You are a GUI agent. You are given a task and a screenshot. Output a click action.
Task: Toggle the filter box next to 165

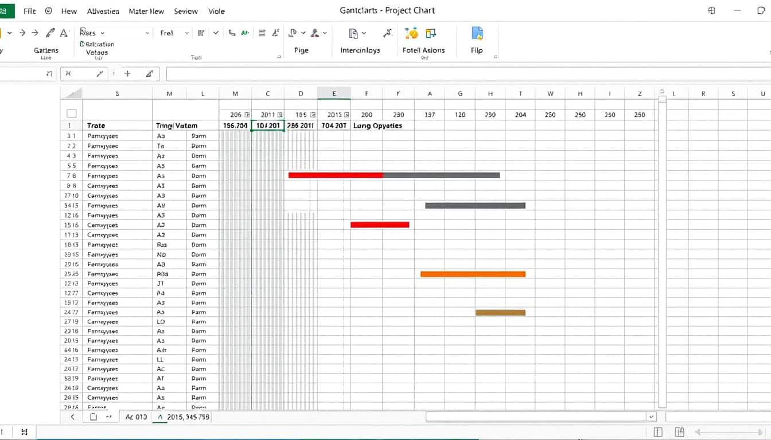[x=313, y=115]
